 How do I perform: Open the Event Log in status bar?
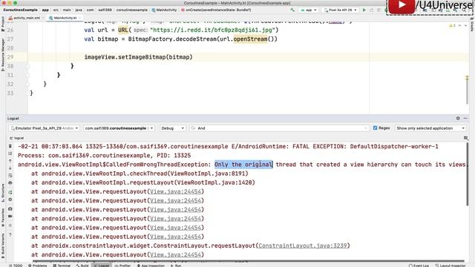pos(419,266)
